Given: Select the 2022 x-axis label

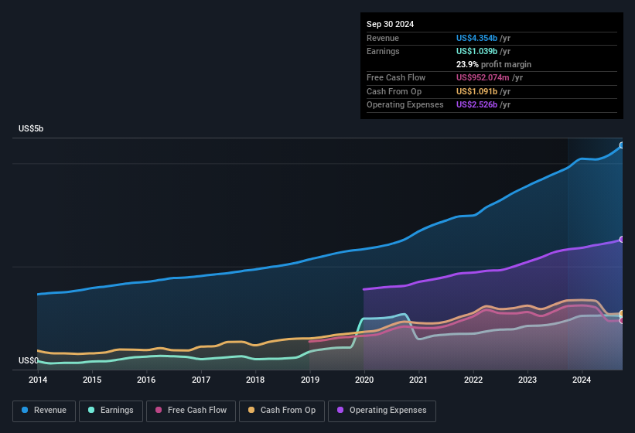Looking at the screenshot, I should tap(473, 380).
